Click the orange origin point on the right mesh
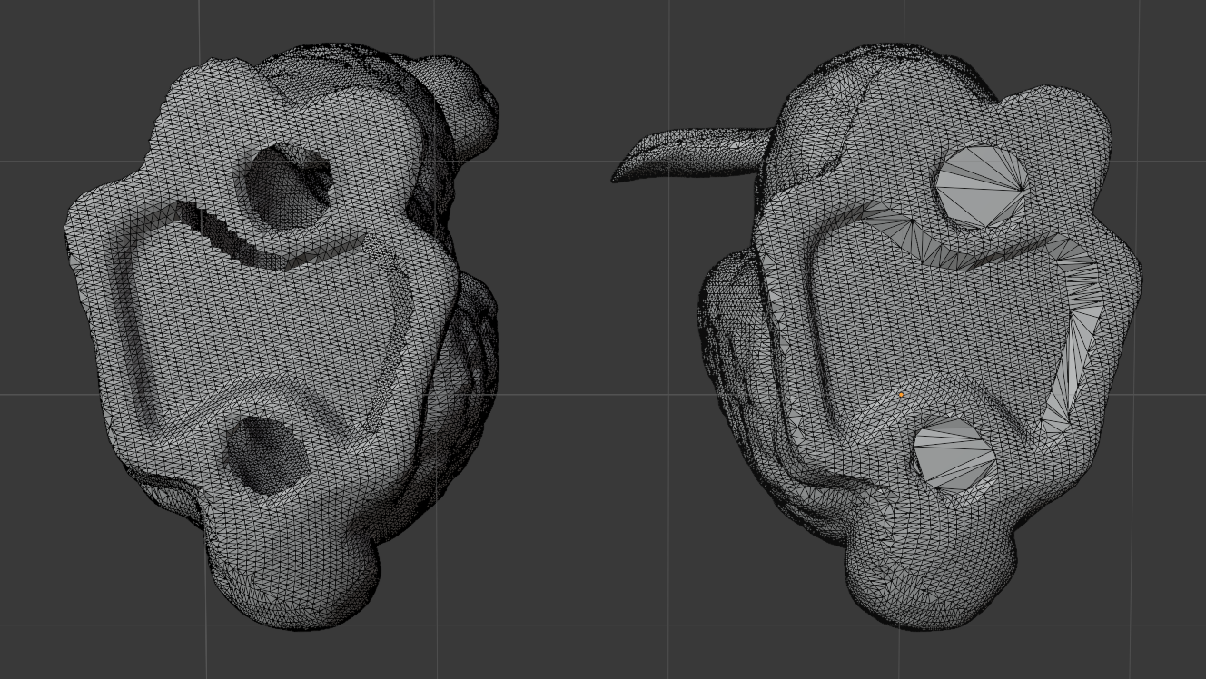Screen dimensions: 1206x679 pyautogui.click(x=901, y=395)
